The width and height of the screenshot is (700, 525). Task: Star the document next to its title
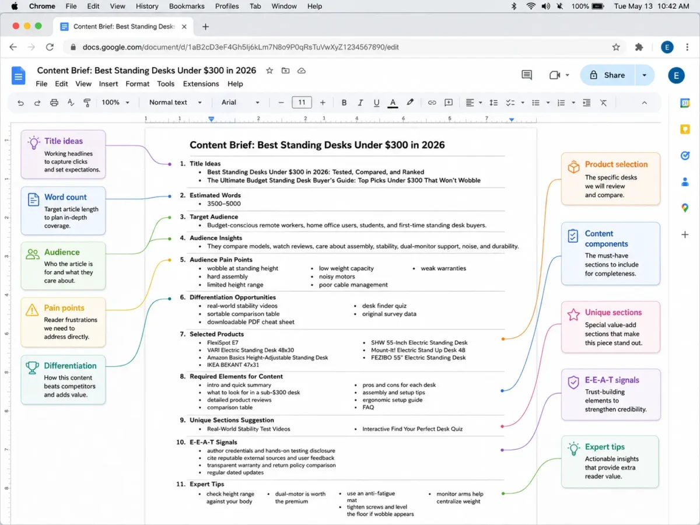(269, 71)
